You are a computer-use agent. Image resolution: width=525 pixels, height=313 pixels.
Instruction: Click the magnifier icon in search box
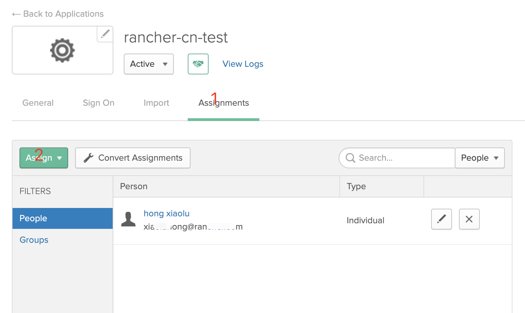tap(350, 158)
